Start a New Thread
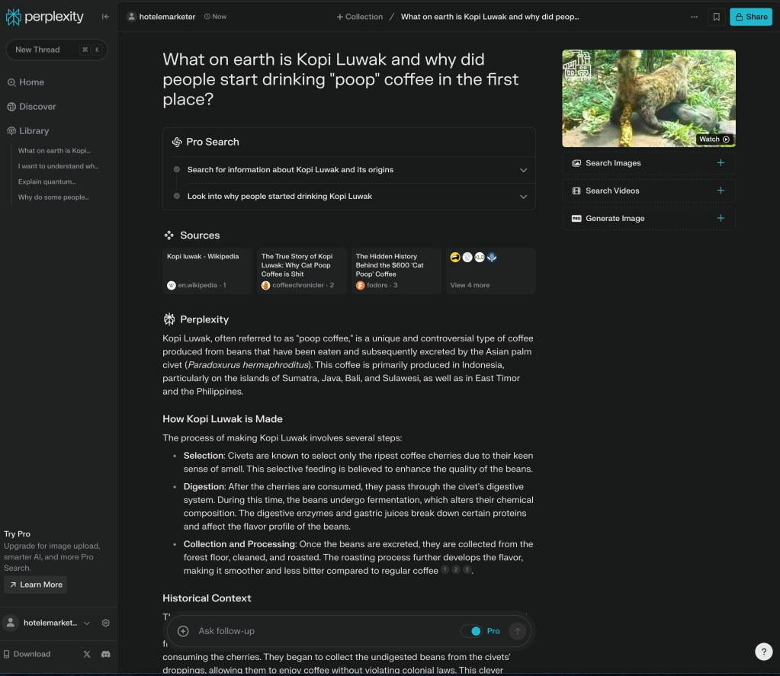The height and width of the screenshot is (676, 780). click(56, 50)
